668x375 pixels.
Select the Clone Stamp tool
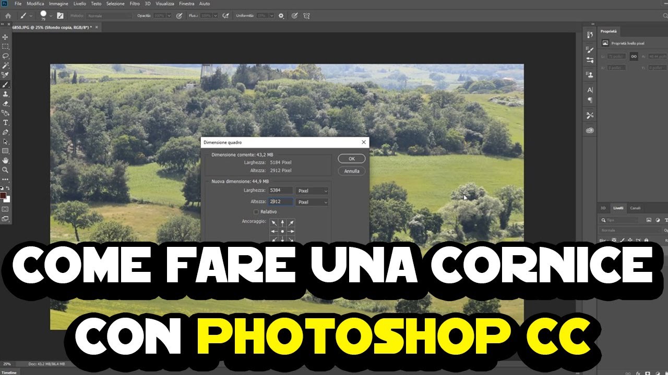click(6, 94)
